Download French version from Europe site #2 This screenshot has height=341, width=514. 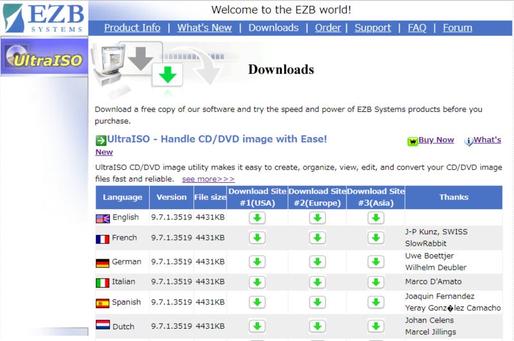[x=317, y=238]
